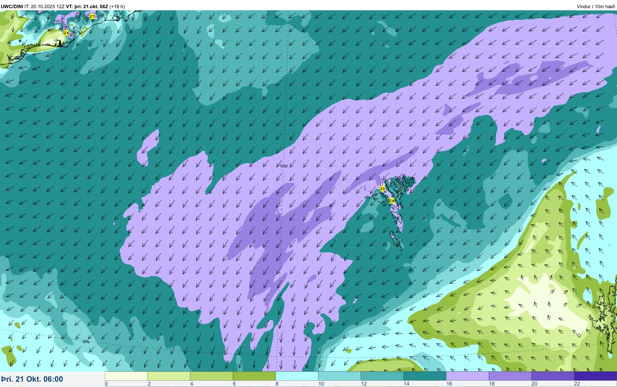Click the yellow 30 wind marker on Faroe Islands
Image resolution: width=617 pixels, height=387 pixels.
pyautogui.click(x=382, y=189)
